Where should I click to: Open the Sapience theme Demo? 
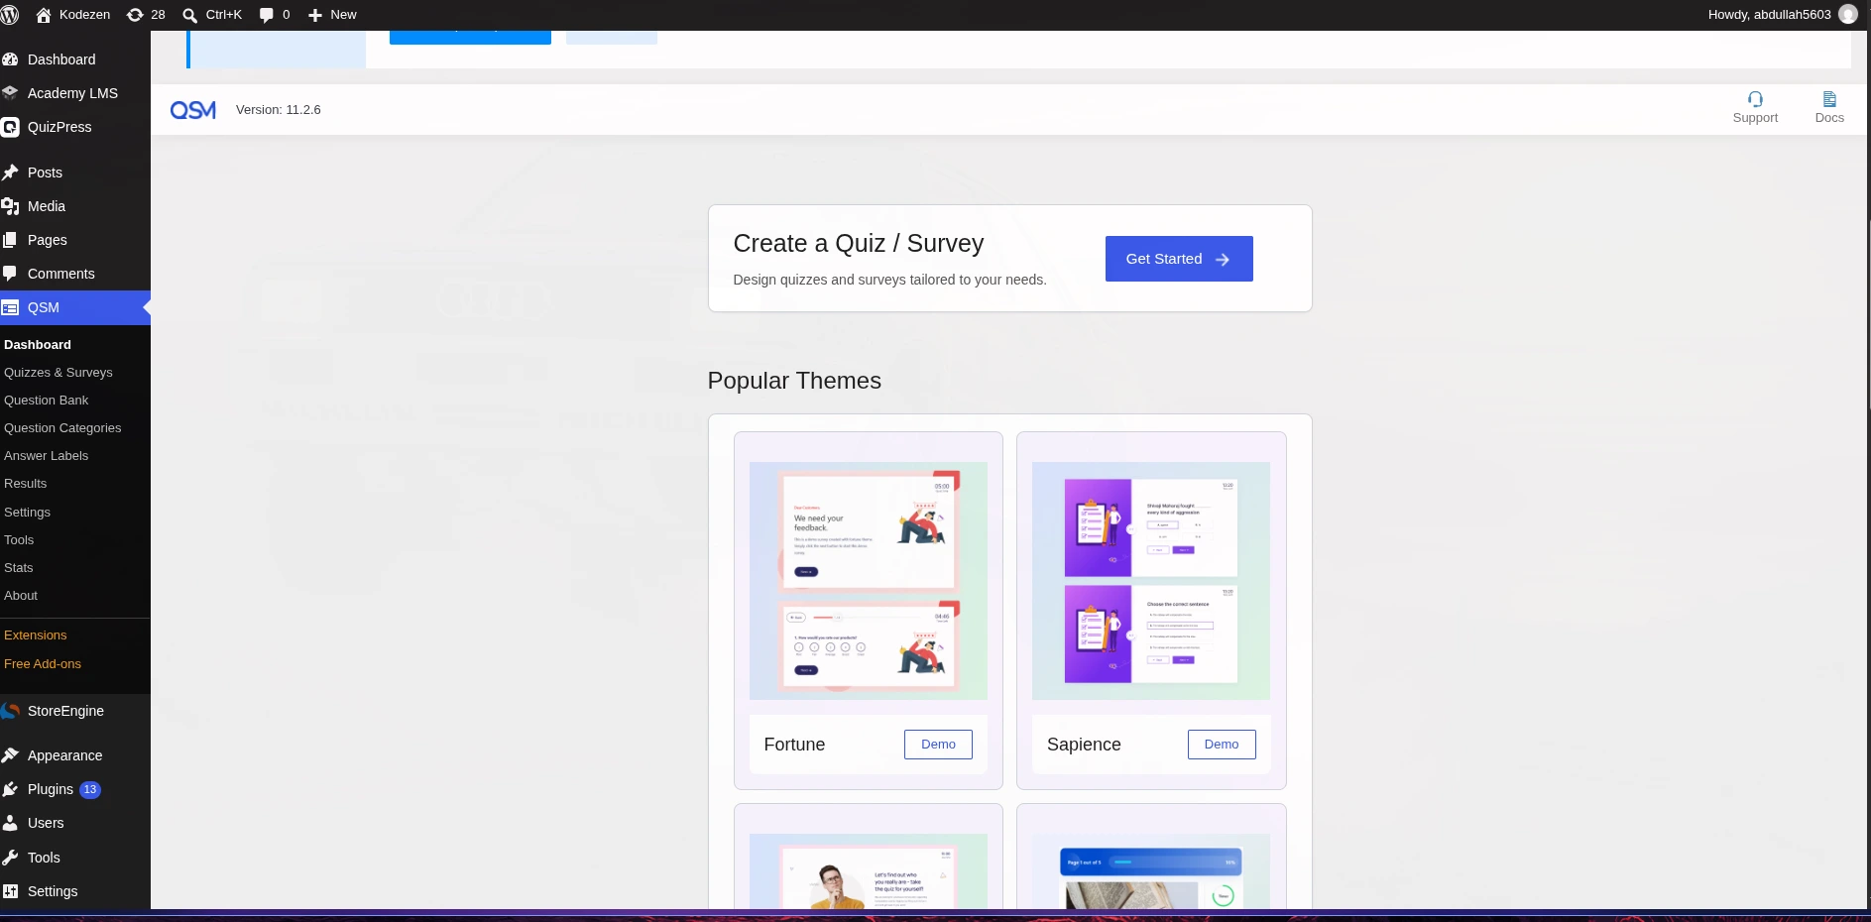pyautogui.click(x=1222, y=745)
